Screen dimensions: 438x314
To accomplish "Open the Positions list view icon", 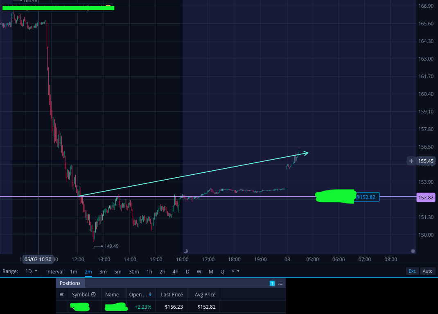I will tap(280, 283).
